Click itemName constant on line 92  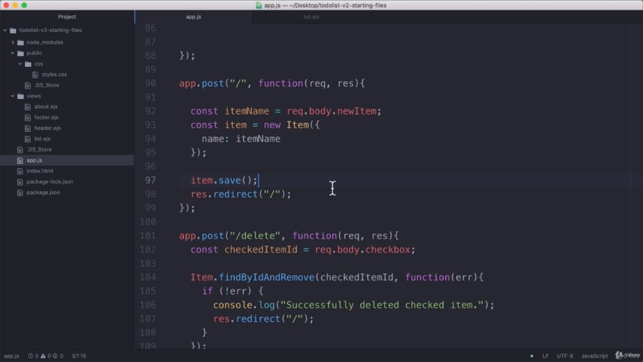[x=246, y=111]
